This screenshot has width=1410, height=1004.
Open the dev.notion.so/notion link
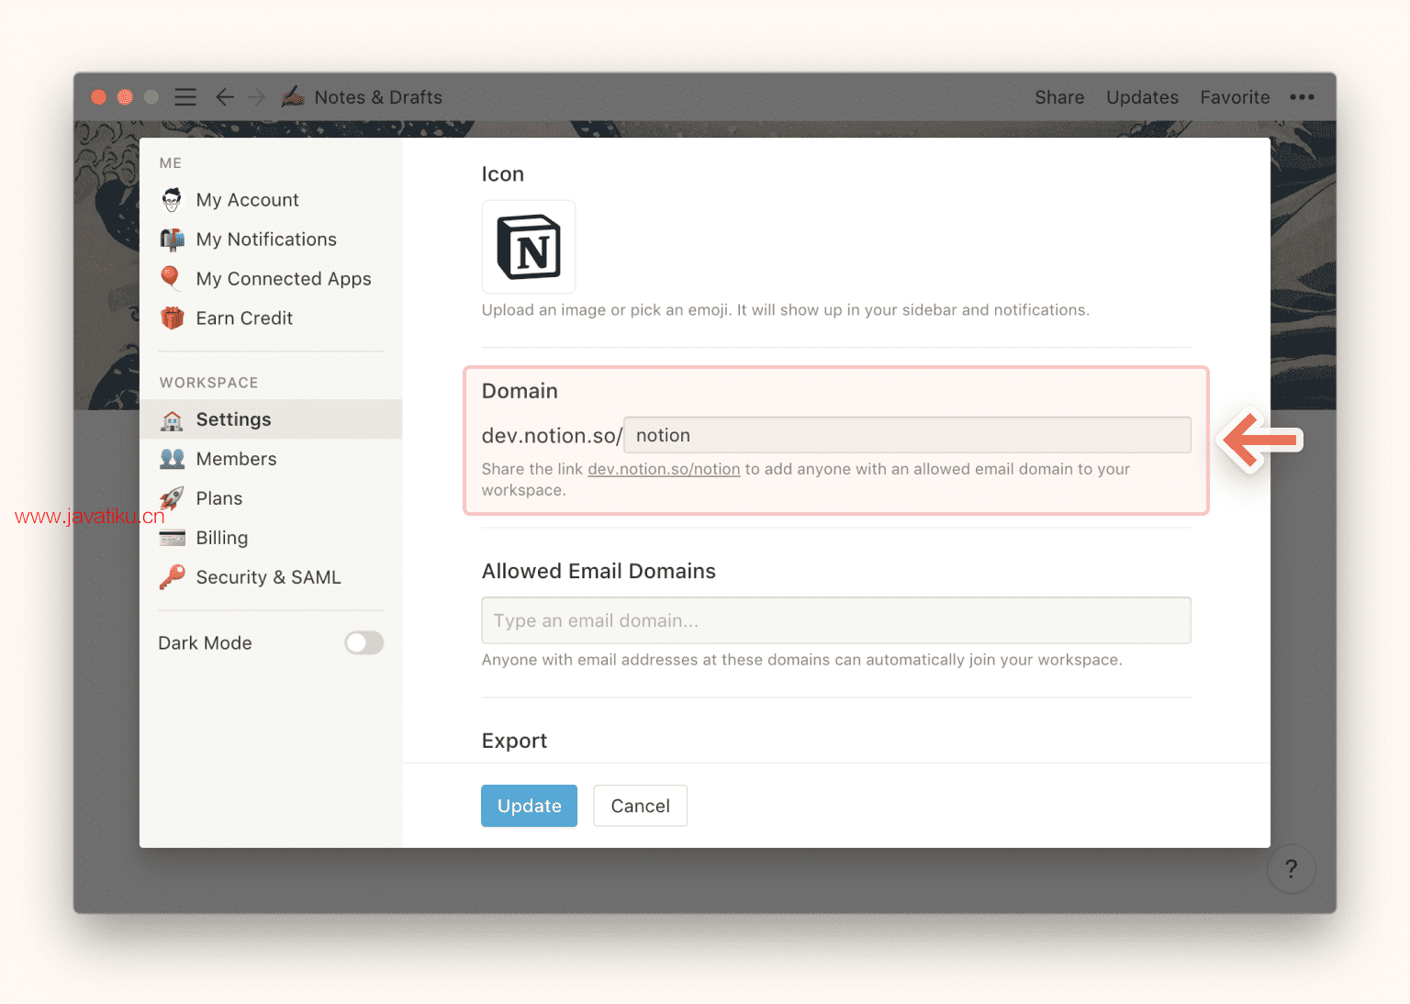[664, 469]
